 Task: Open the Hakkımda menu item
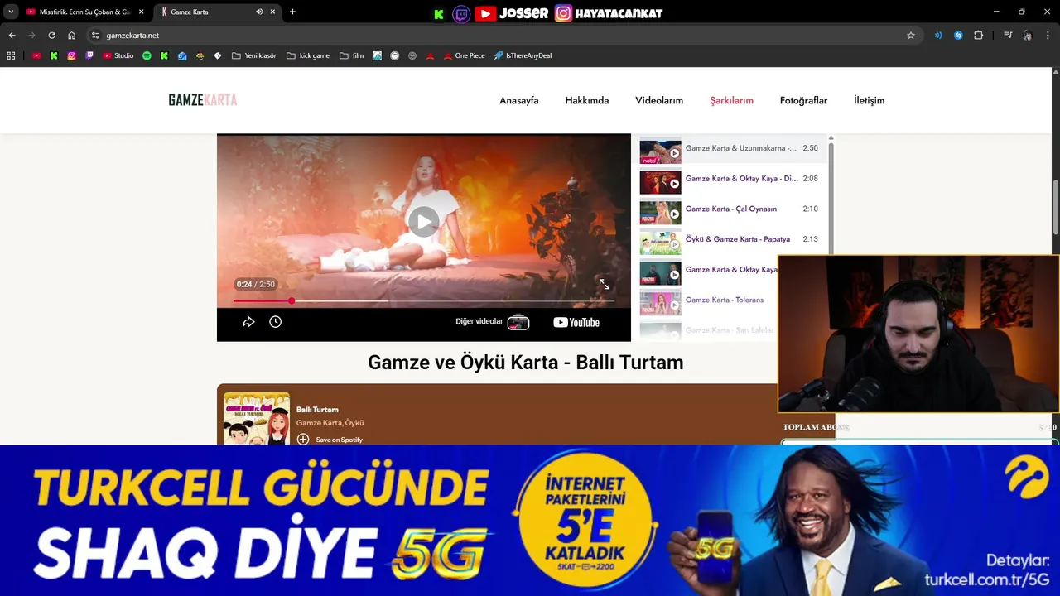click(587, 100)
